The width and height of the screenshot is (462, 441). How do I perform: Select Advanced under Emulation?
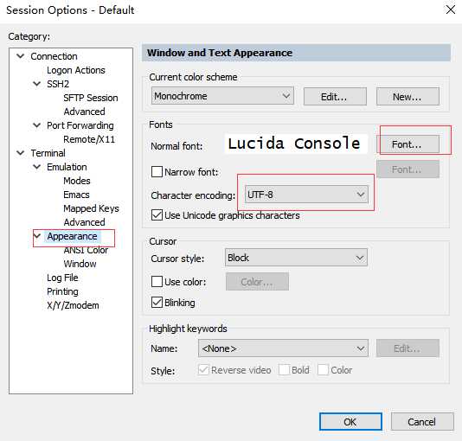click(x=84, y=222)
